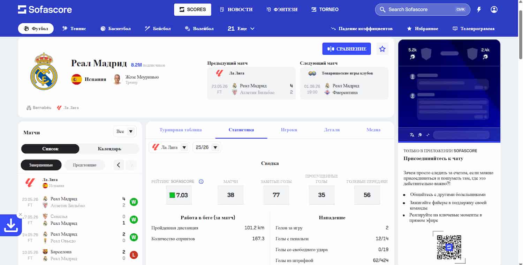The height and width of the screenshot is (265, 523).
Task: Click the La Liga logo in previous match card
Action: pyautogui.click(x=219, y=73)
